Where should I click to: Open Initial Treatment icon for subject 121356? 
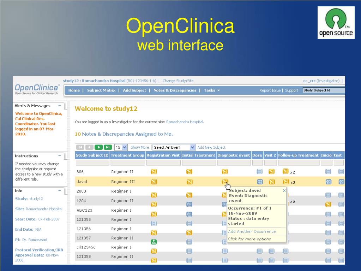[189, 232]
